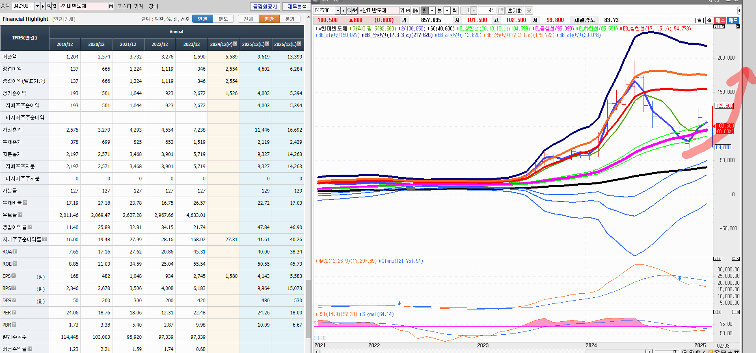Image resolution: width=756 pixels, height=353 pixels.
Task: Click the search magnifier in the chart panel
Action: (349, 11)
